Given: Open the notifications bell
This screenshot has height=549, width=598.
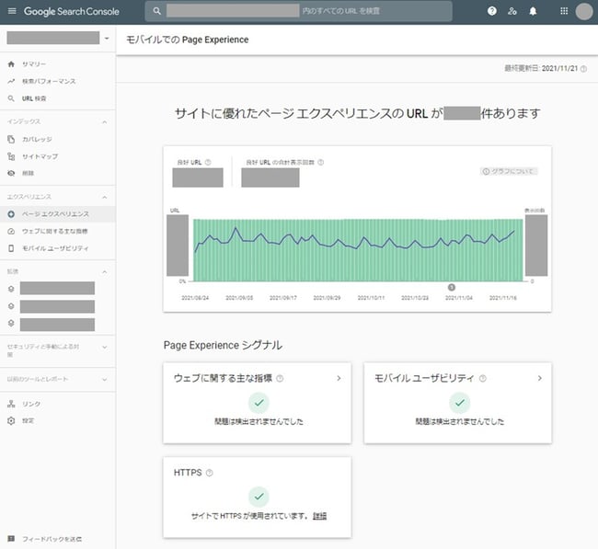Looking at the screenshot, I should [533, 11].
